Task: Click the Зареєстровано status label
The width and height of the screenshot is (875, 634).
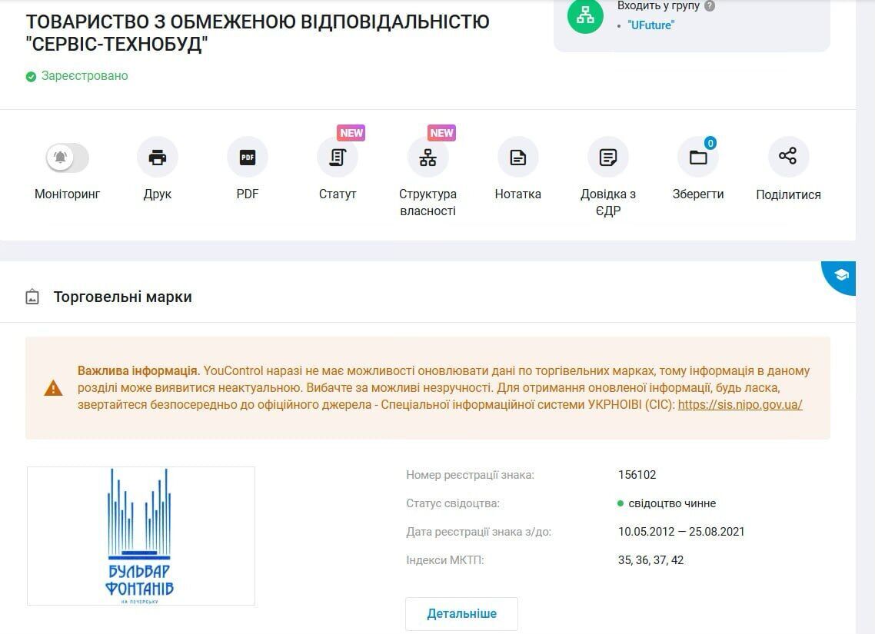Action: coord(85,76)
